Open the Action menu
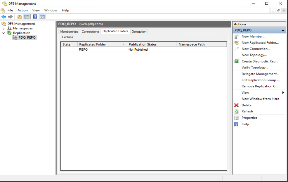The width and height of the screenshot is (288, 182). coord(22,10)
